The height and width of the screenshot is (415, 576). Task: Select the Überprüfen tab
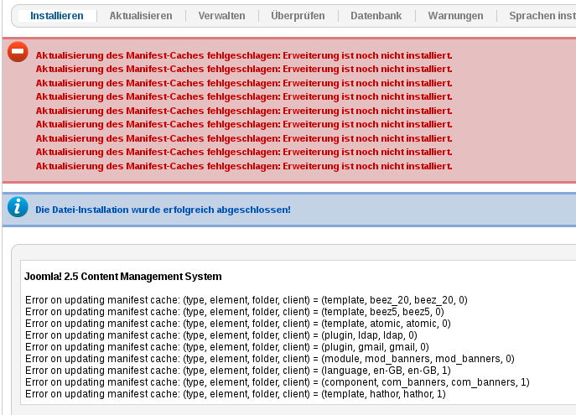coord(298,16)
